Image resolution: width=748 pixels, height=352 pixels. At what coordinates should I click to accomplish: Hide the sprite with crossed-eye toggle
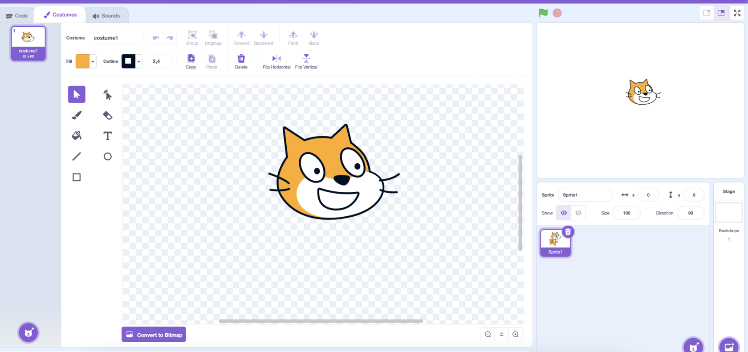tap(578, 213)
